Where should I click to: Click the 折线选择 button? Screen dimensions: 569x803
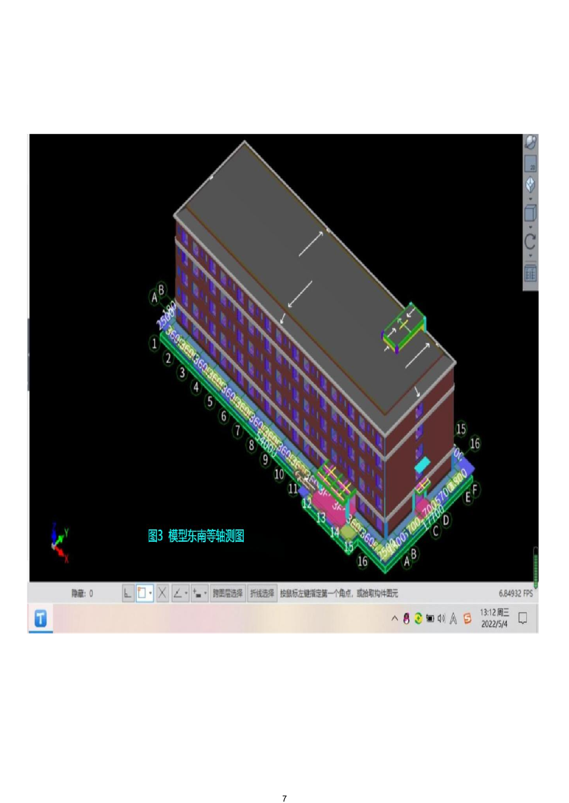[x=262, y=593]
